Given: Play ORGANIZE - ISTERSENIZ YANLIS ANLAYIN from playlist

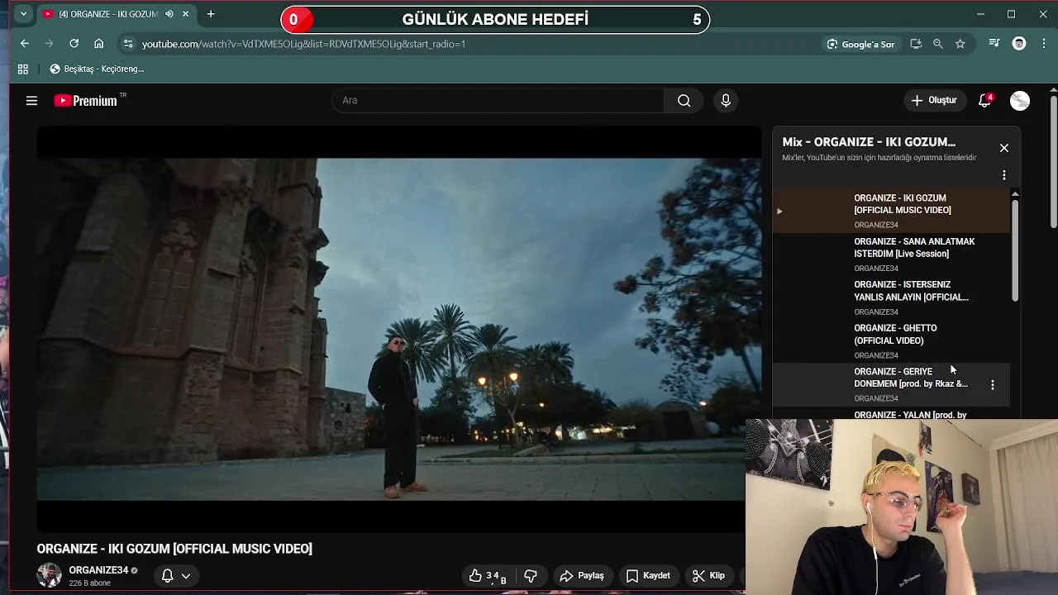Looking at the screenshot, I should click(x=891, y=297).
